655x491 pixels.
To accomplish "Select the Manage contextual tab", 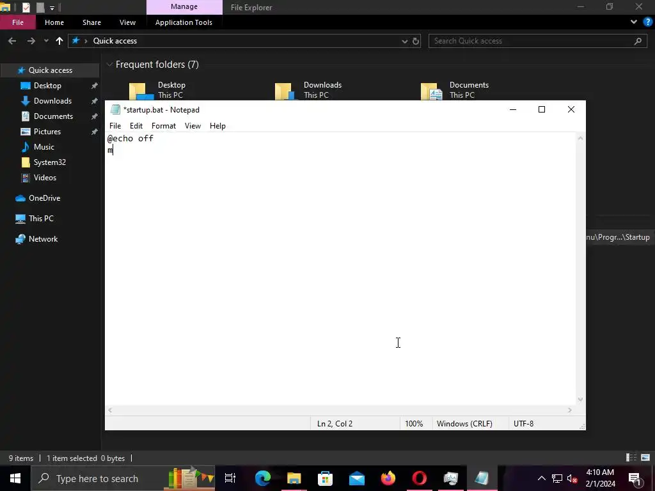I will [x=184, y=6].
